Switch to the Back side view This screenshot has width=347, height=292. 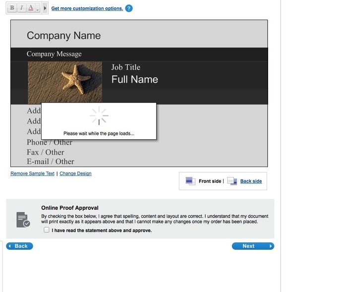click(251, 181)
